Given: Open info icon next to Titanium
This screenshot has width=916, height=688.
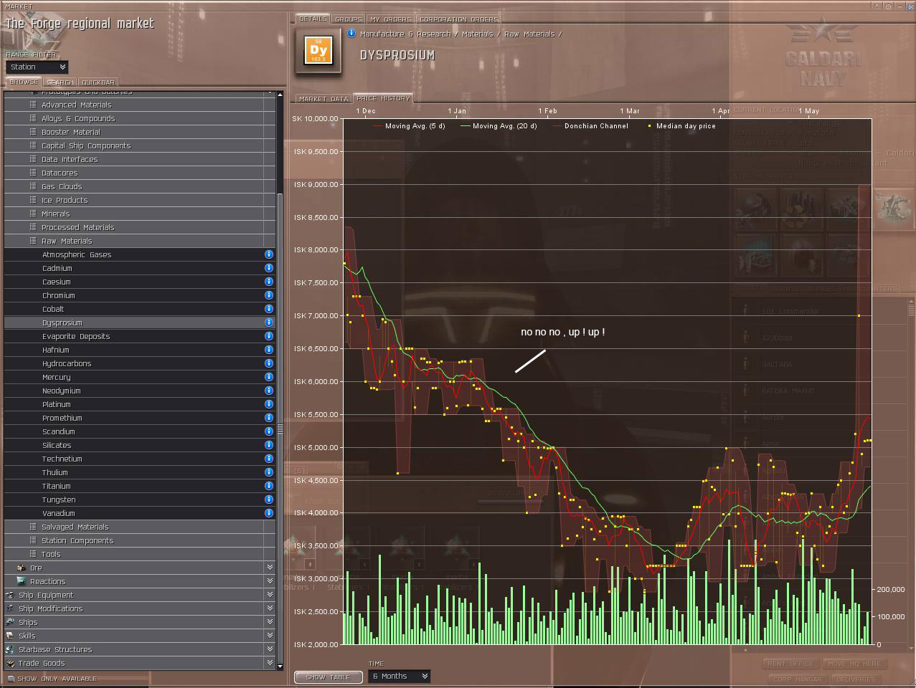Looking at the screenshot, I should pos(269,486).
